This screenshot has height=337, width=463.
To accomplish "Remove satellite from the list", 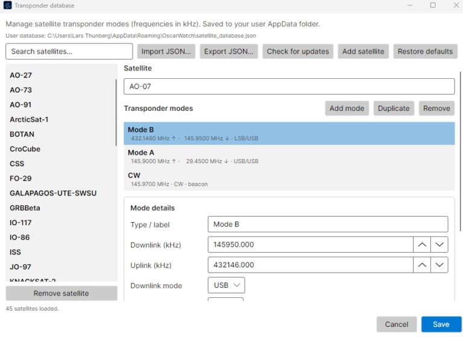I will (x=61, y=293).
